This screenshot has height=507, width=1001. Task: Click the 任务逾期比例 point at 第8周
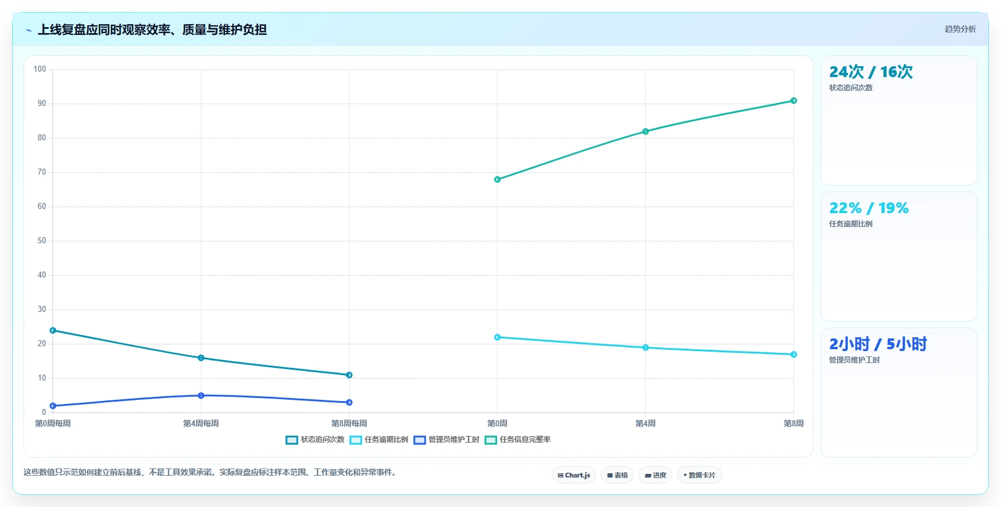794,354
